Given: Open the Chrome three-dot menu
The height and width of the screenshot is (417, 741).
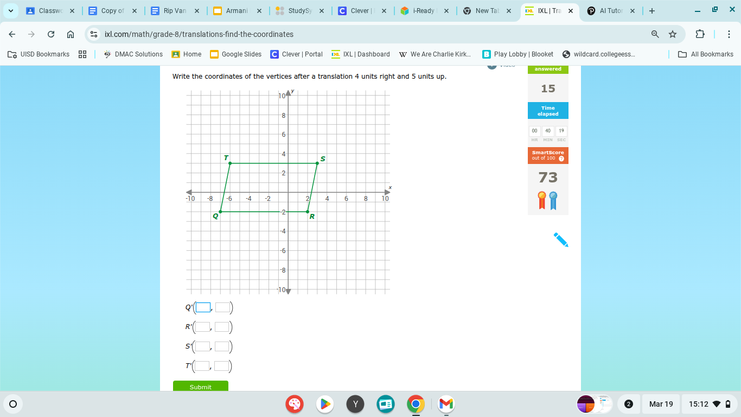Looking at the screenshot, I should [x=729, y=34].
